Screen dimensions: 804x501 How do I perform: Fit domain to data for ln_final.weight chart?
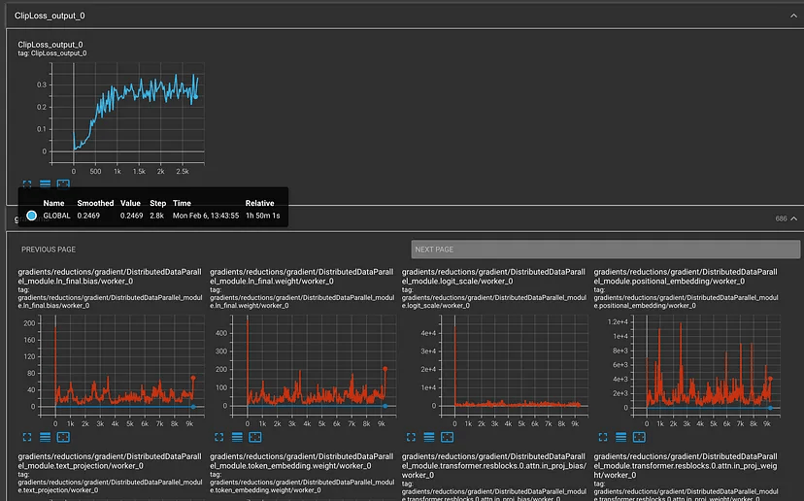[254, 437]
